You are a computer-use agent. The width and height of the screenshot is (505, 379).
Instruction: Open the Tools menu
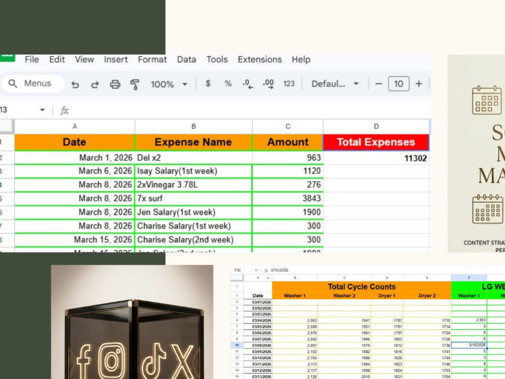[217, 59]
